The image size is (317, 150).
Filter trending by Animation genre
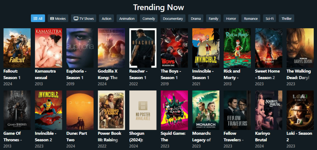pos(127,18)
